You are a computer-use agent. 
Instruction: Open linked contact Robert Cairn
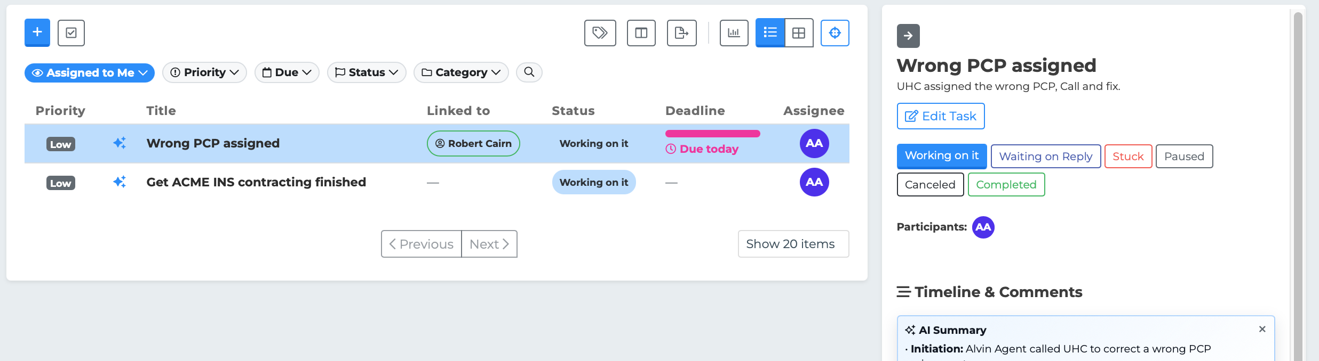pyautogui.click(x=473, y=144)
